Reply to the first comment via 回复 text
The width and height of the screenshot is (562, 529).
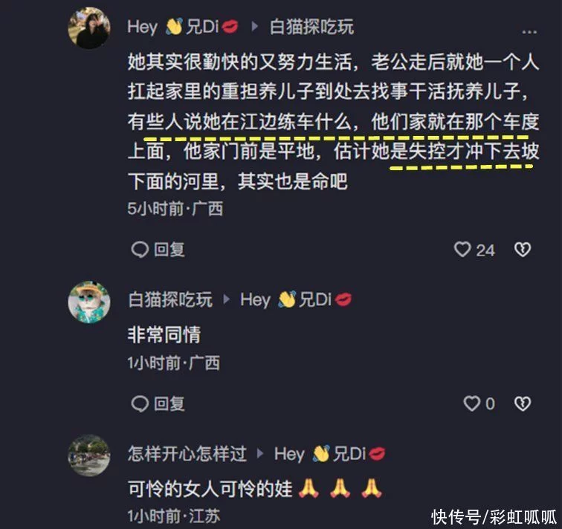[x=169, y=250]
